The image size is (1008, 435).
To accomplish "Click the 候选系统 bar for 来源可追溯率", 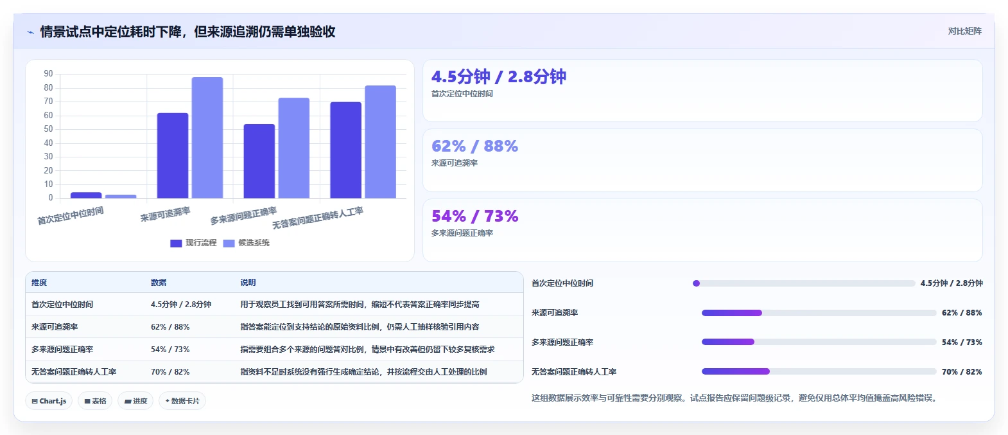I will [x=207, y=138].
